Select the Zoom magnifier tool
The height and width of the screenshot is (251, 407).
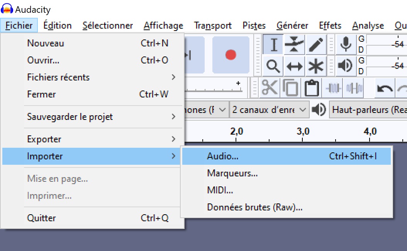273,66
